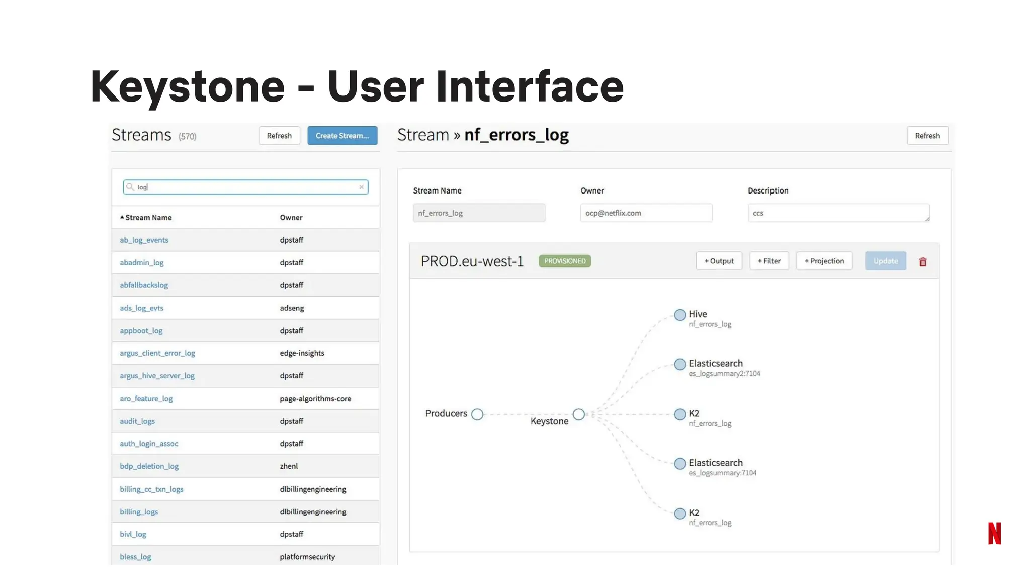Click the Netflix N logo
Screen dimensions: 1030x579
tap(994, 533)
